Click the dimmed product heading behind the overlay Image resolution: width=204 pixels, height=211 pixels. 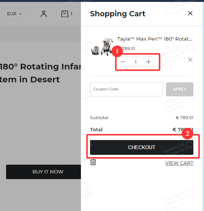click(x=40, y=73)
